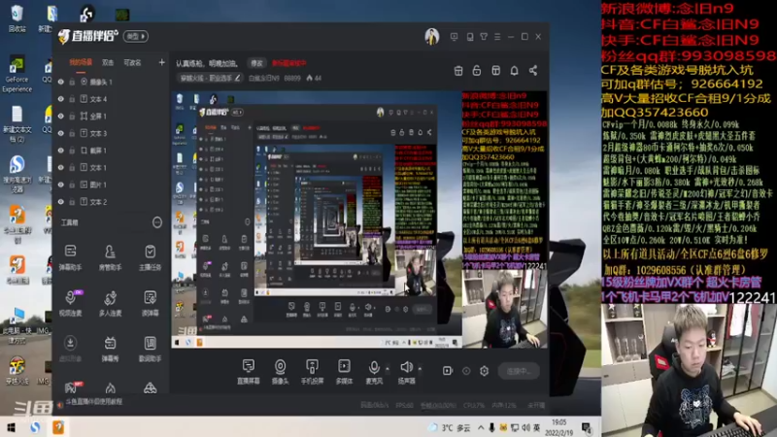Open the mode switch pill beside logo
This screenshot has height=437, width=777.
click(x=136, y=37)
